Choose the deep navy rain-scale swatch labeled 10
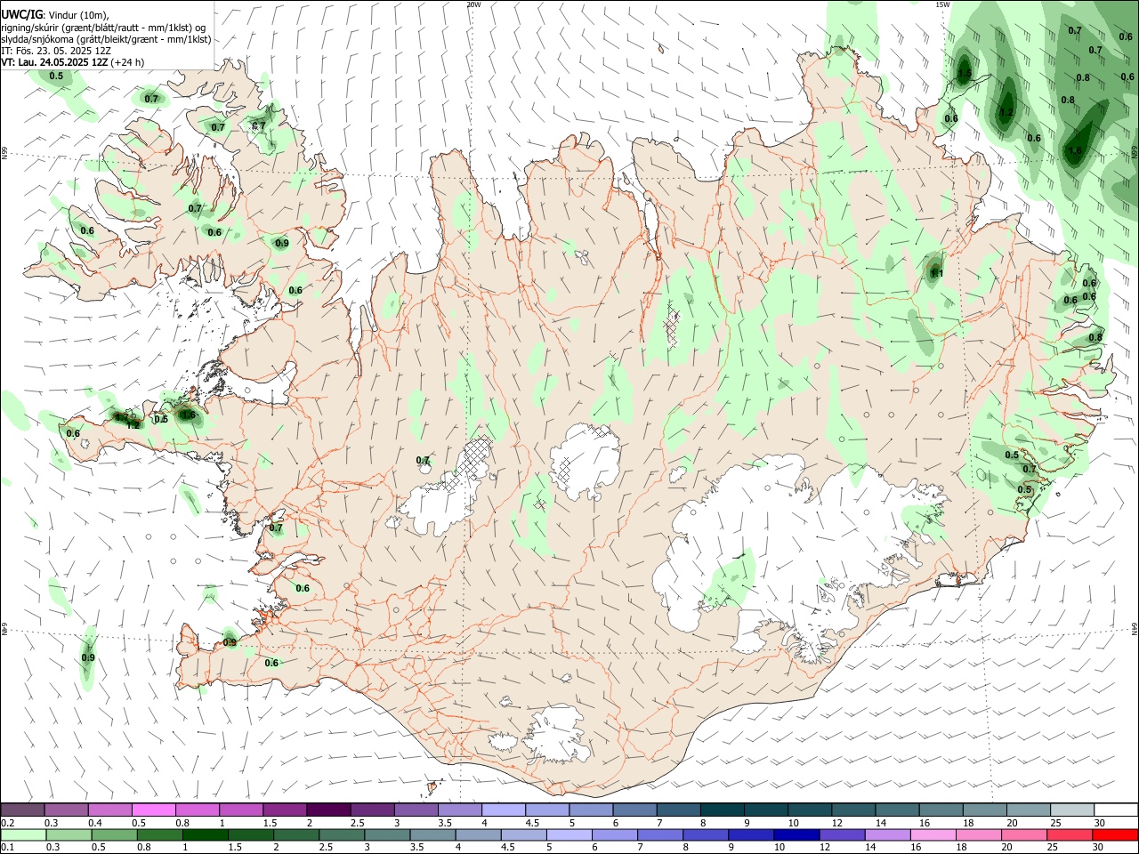The height and width of the screenshot is (854, 1139). pos(796,834)
